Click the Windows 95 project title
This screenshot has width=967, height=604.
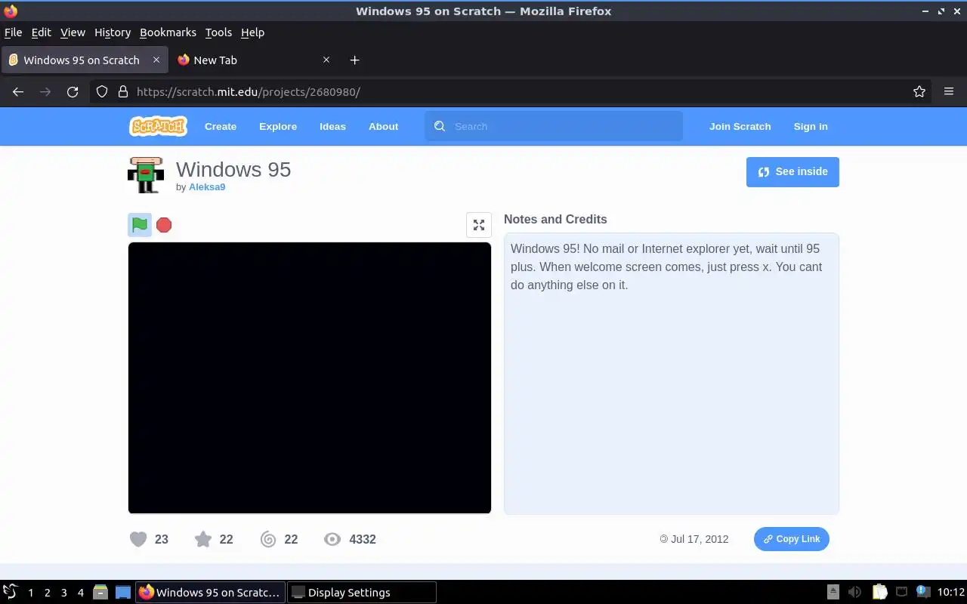tap(233, 169)
